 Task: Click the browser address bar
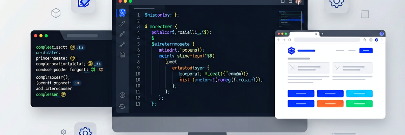point(327,40)
